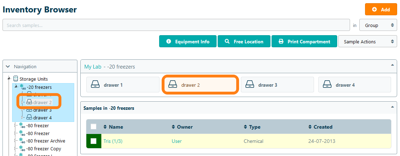Open the Sample Actions dropdown

(367, 42)
